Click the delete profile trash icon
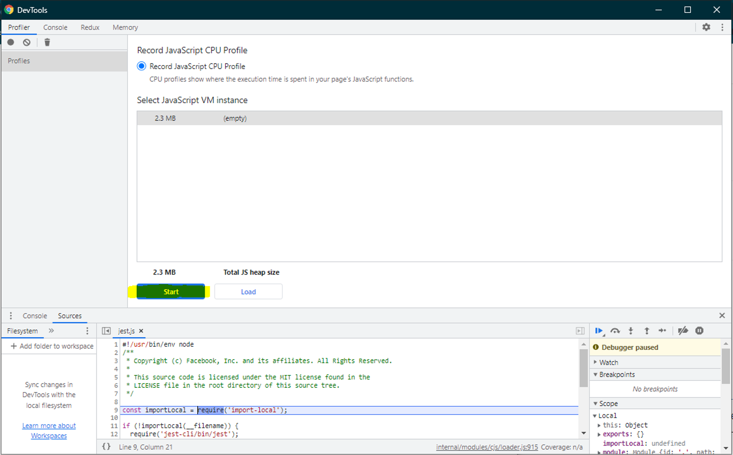This screenshot has height=455, width=733. coord(47,42)
